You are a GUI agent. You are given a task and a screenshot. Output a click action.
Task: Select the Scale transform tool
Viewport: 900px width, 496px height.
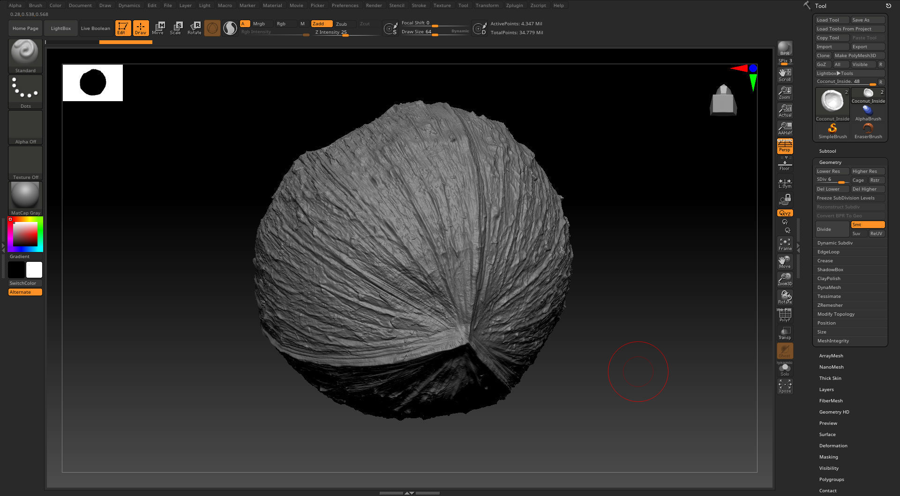(x=176, y=28)
